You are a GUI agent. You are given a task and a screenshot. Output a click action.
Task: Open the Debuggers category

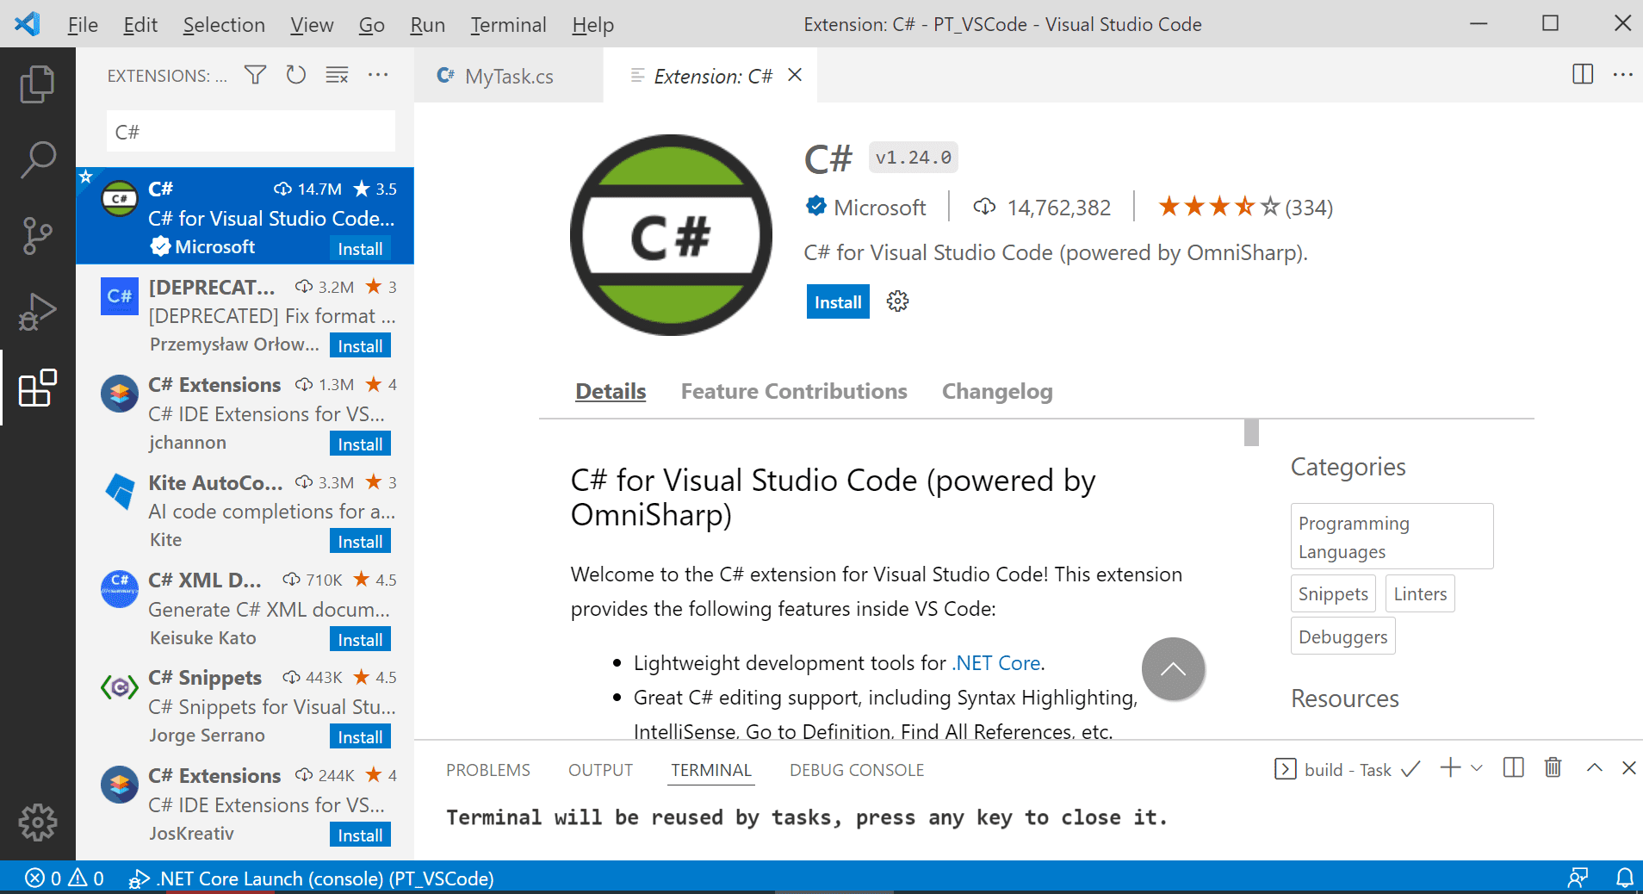click(1342, 636)
